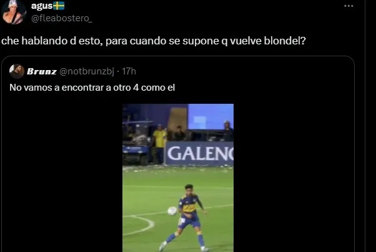Viewport: 376px width, 252px height.
Task: Open the agus display name profile
Action: click(x=42, y=6)
